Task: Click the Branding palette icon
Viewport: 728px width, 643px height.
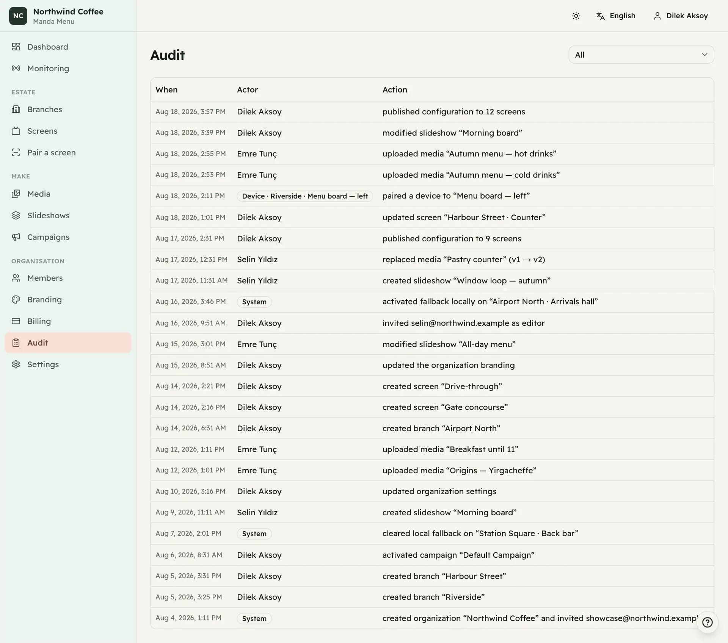Action: [16, 299]
